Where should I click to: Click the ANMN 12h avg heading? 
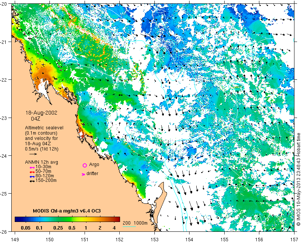click(42, 162)
